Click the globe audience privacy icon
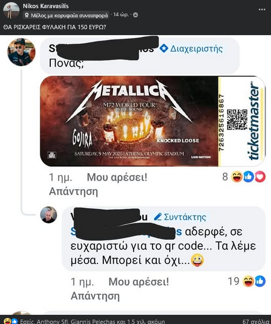Screen dimensions: 271x324 tap(136, 15)
